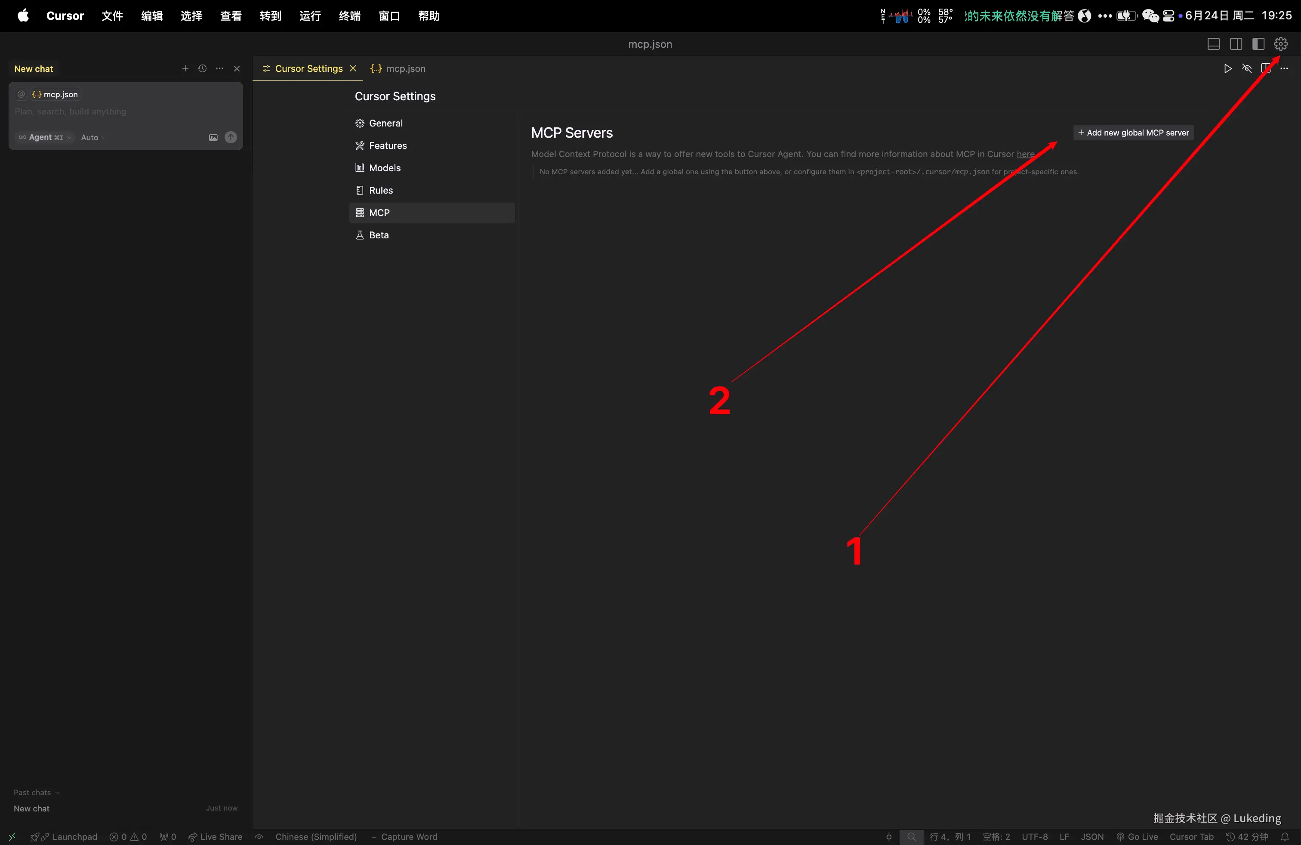1301x845 pixels.
Task: Toggle the primary sidebar layout icon
Action: [x=1258, y=44]
